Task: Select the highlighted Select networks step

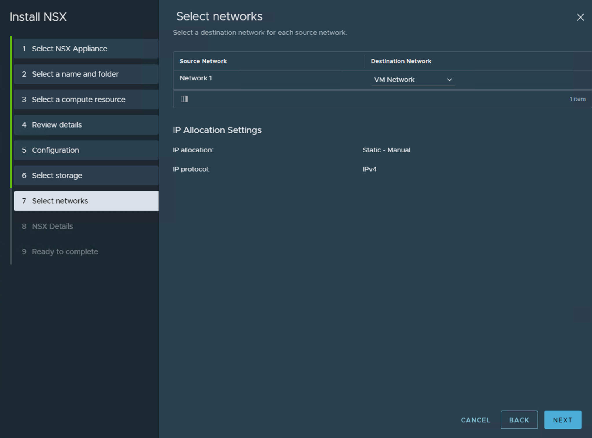Action: coord(86,201)
